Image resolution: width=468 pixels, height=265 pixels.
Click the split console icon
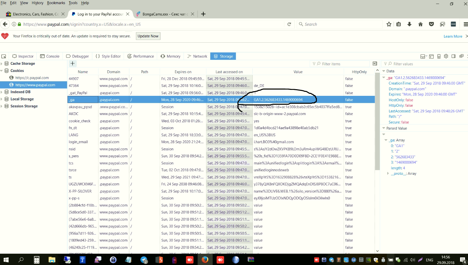[x=431, y=57]
